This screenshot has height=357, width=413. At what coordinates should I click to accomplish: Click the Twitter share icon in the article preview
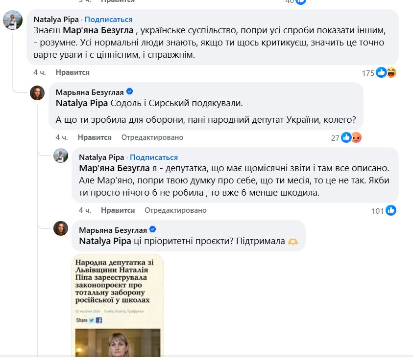(91, 320)
